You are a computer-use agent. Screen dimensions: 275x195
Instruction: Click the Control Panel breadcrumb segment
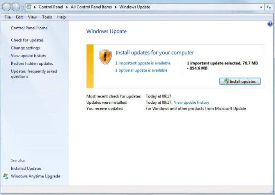51,7
